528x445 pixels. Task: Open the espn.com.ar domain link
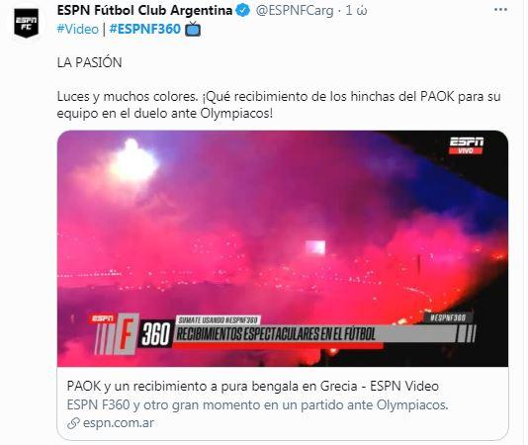coord(119,423)
